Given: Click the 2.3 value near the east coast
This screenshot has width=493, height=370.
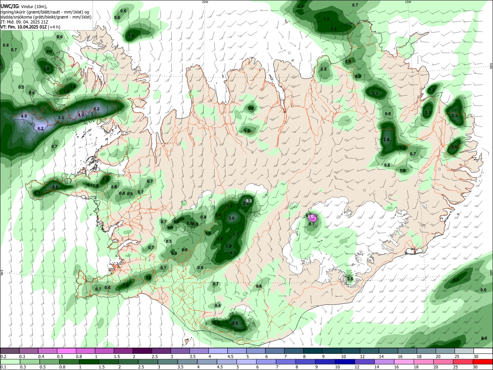Looking at the screenshot, I should (454, 116).
